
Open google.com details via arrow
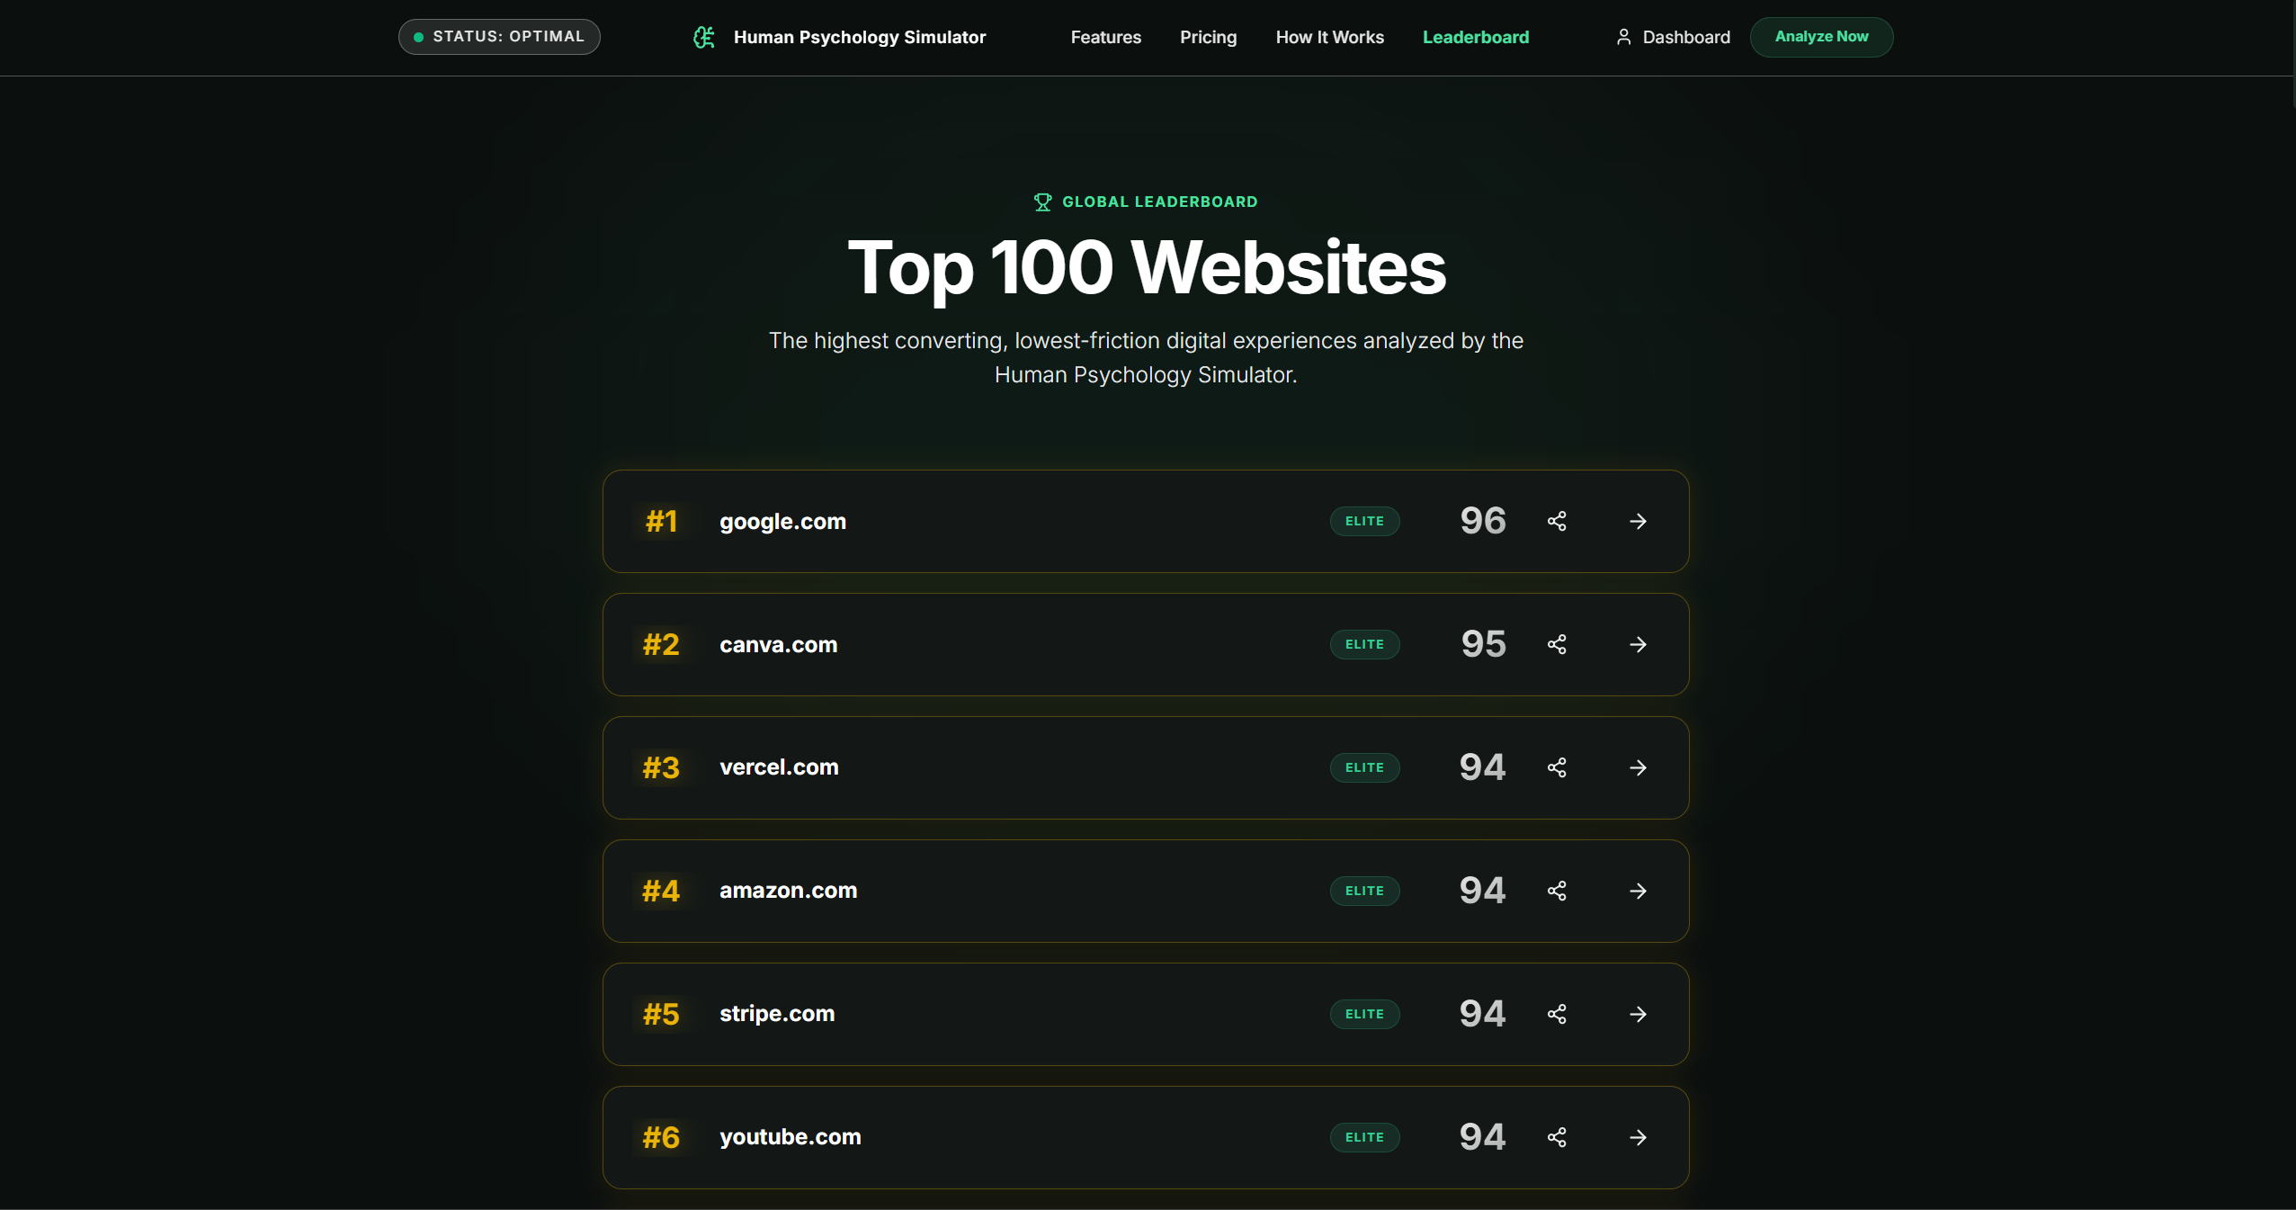pos(1638,521)
